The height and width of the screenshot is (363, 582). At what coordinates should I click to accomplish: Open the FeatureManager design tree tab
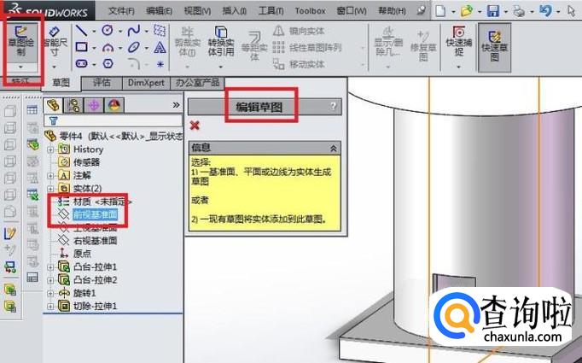click(54, 106)
